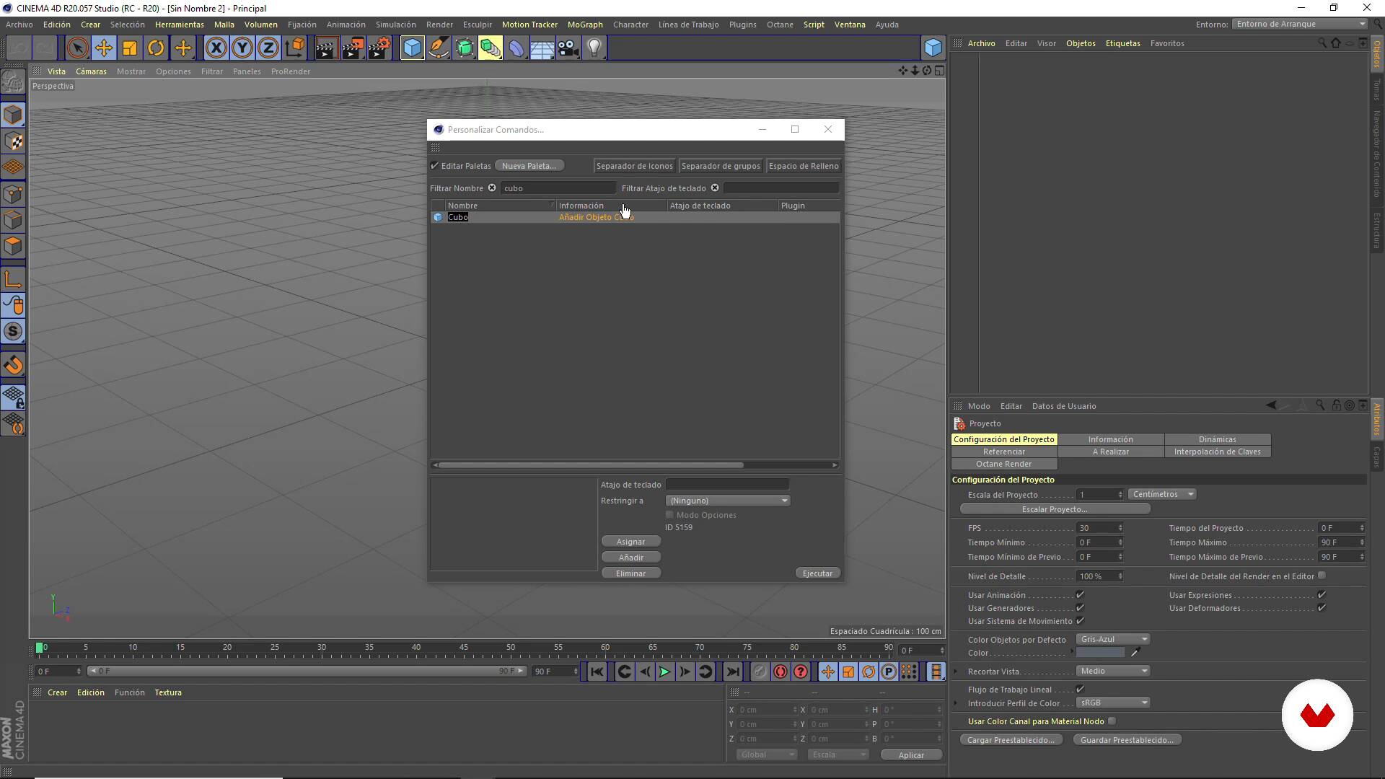Toggle Usar Expresiones checkbox
This screenshot has height=779, width=1385.
click(x=1322, y=595)
